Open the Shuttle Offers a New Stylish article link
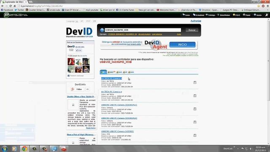The width and height of the screenshot is (270, 152). pyautogui.click(x=81, y=97)
